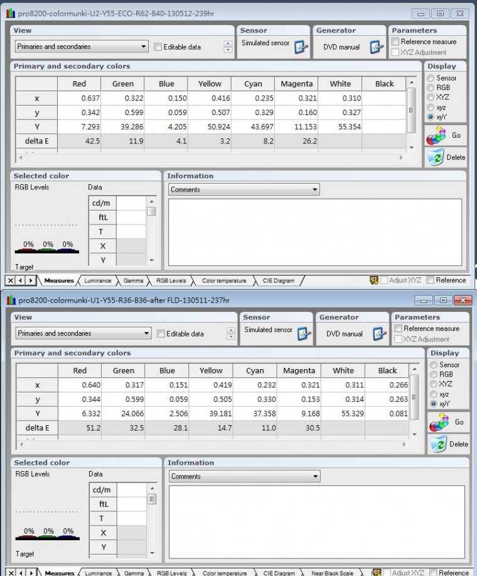
Task: Click the app icon of top window title bar
Action: pos(11,13)
